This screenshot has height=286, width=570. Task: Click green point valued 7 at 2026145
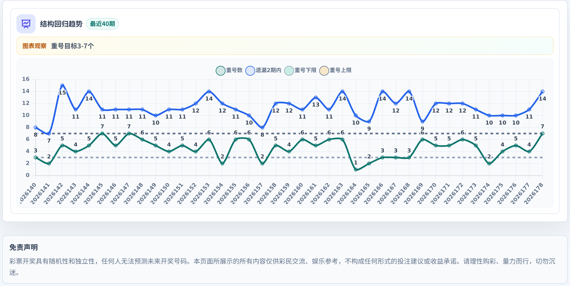pos(102,134)
